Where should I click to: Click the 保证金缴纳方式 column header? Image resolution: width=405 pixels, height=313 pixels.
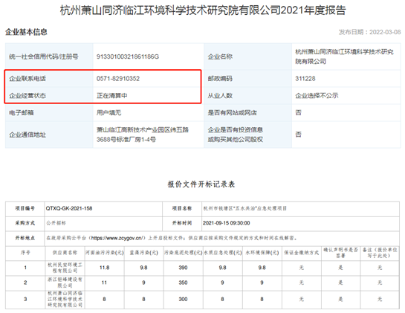[x=302, y=253]
